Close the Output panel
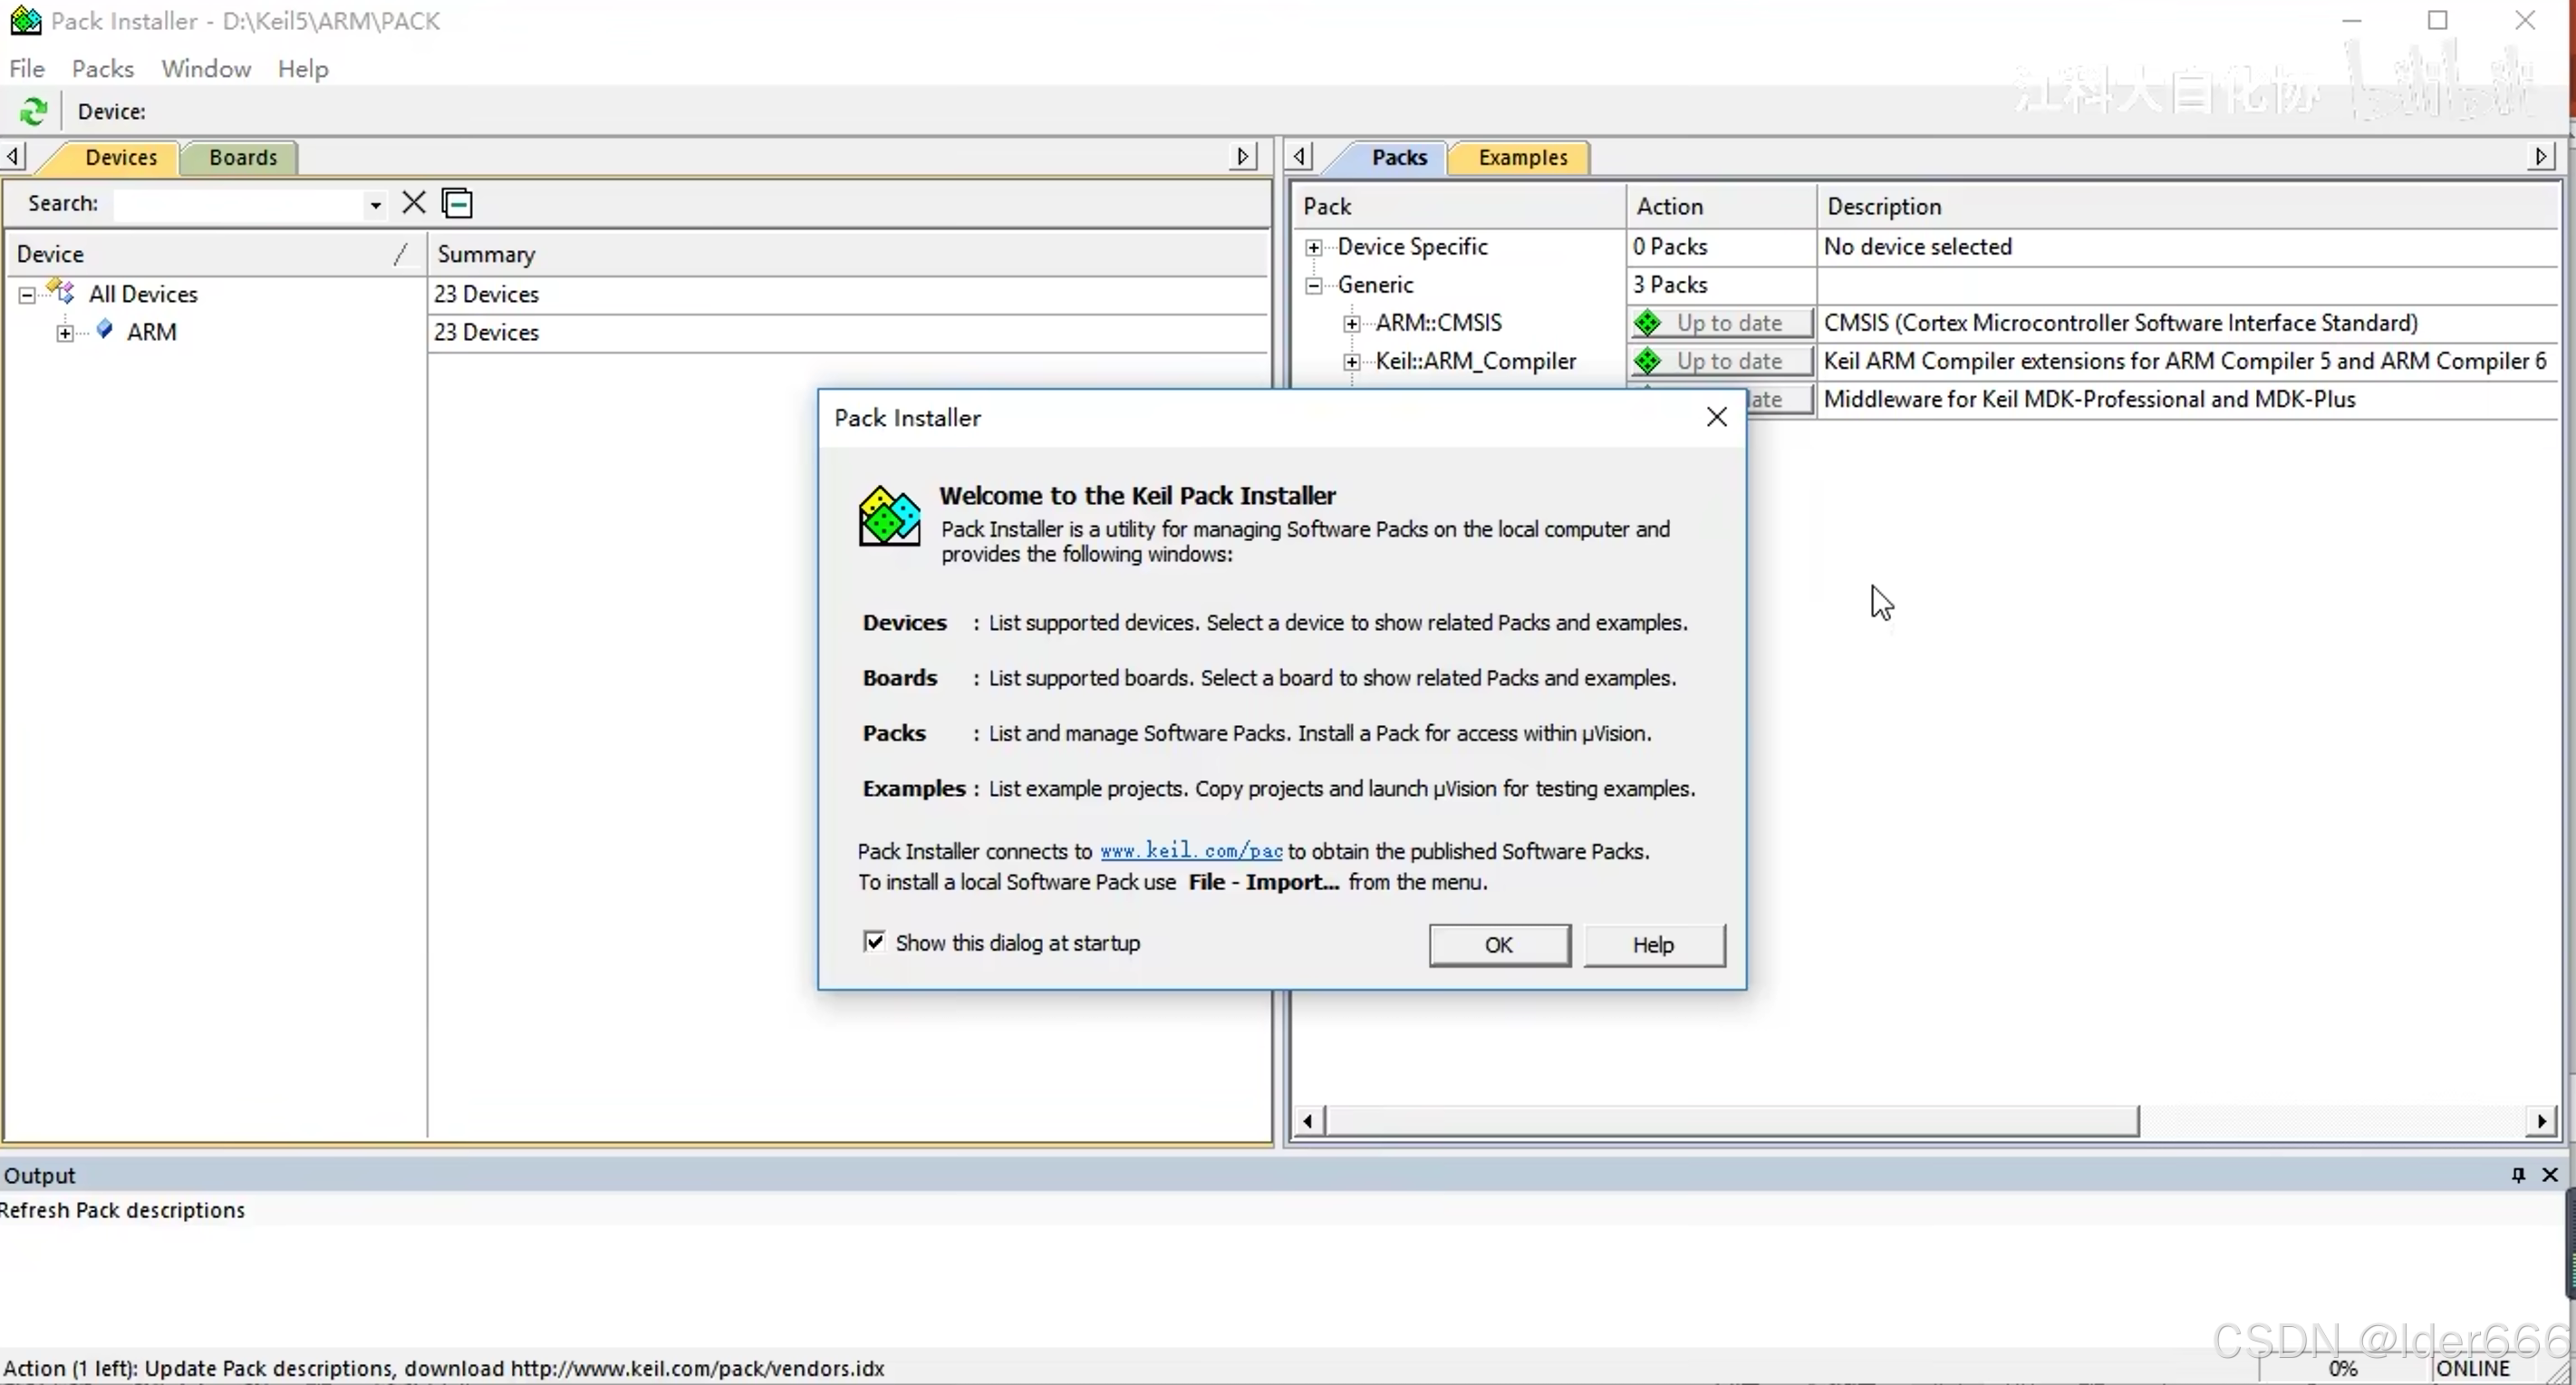This screenshot has width=2576, height=1385. [x=2550, y=1175]
